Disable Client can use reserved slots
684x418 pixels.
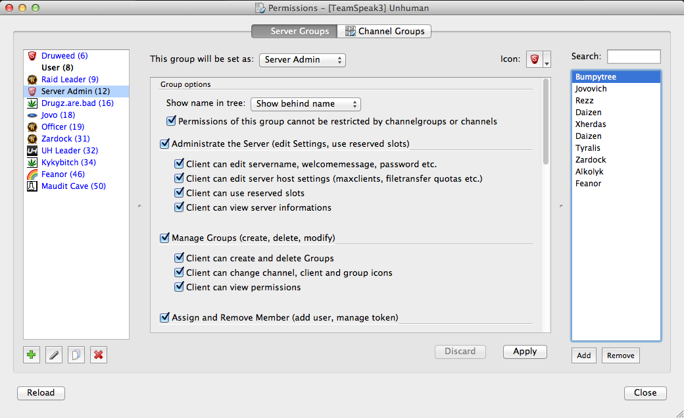click(179, 193)
